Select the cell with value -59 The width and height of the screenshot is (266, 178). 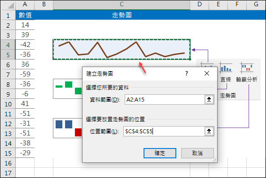coord(25,74)
